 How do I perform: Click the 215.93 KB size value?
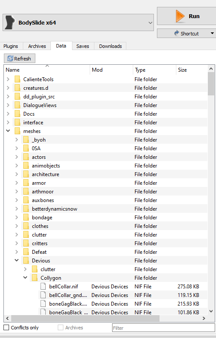click(x=188, y=304)
